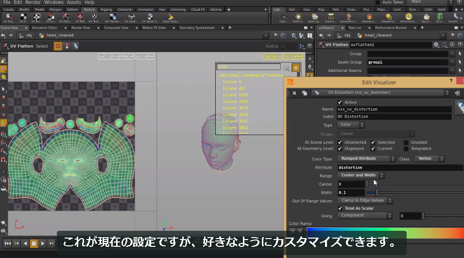Open the Out Of Range Values dropdown

[365, 201]
